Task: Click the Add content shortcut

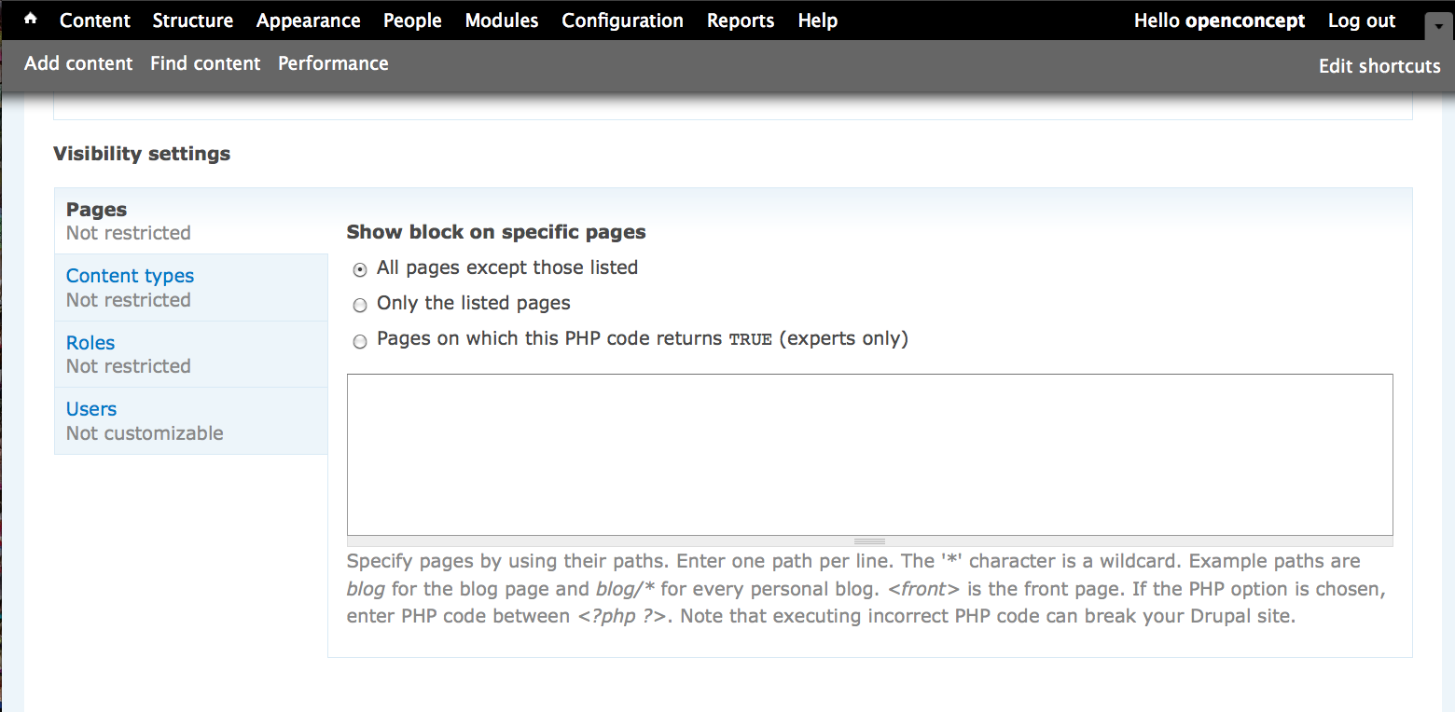Action: tap(78, 63)
